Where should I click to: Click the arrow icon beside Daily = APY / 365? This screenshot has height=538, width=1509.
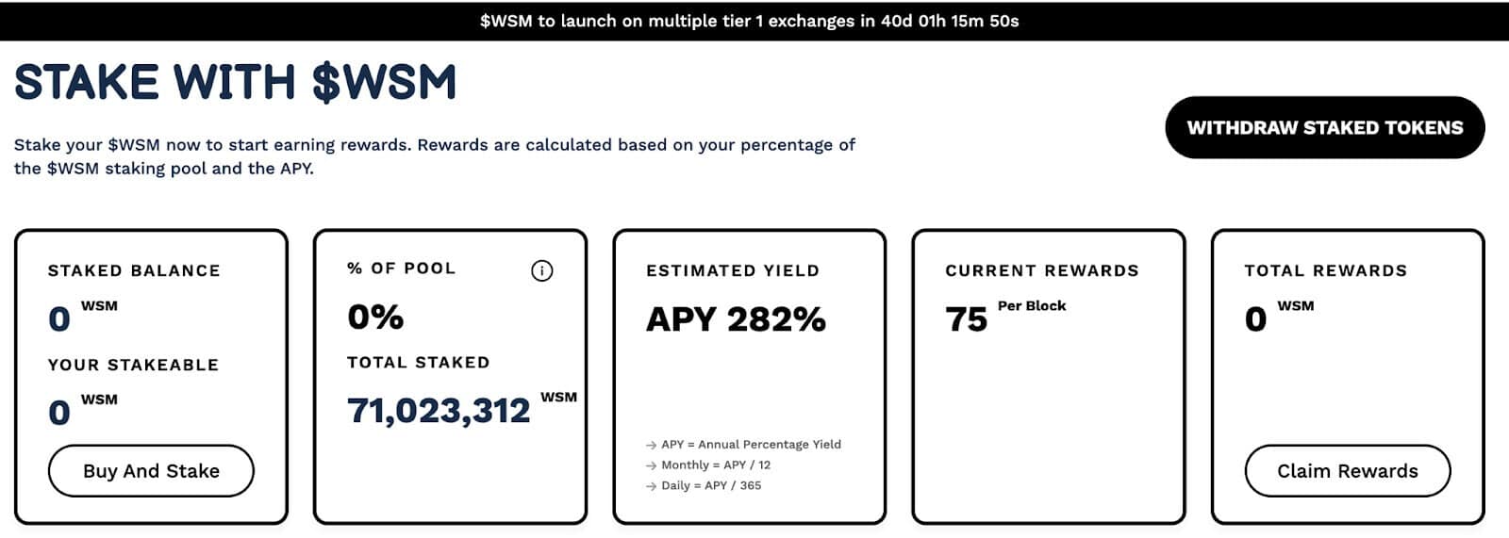coord(651,486)
